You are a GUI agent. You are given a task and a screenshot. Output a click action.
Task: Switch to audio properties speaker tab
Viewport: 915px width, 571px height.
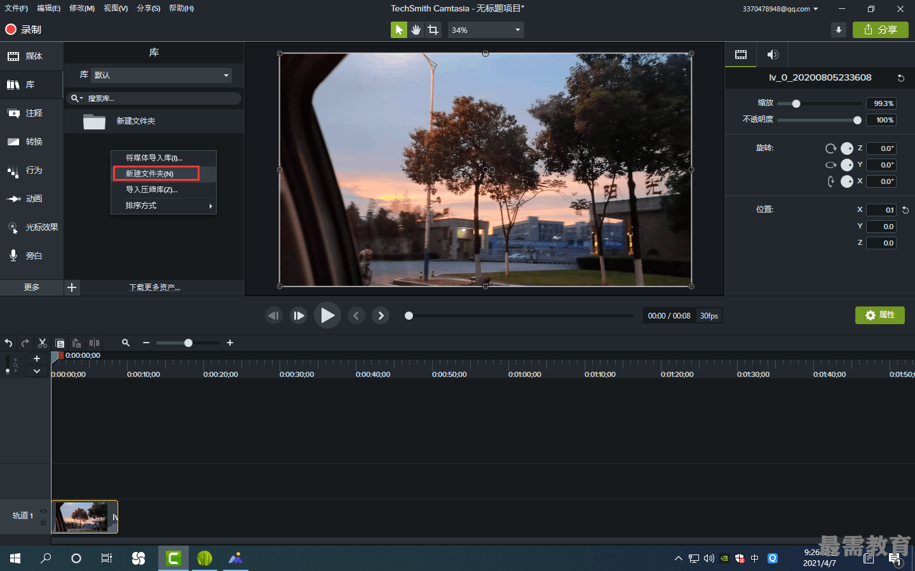(x=772, y=55)
